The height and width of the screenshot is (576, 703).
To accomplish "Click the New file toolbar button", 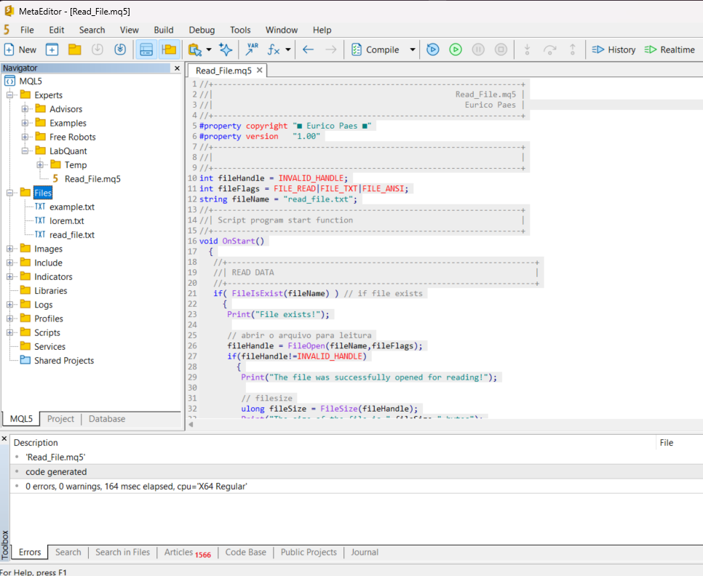I will pos(20,49).
